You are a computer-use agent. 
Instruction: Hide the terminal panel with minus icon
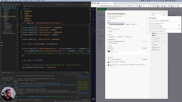[x=88, y=73]
